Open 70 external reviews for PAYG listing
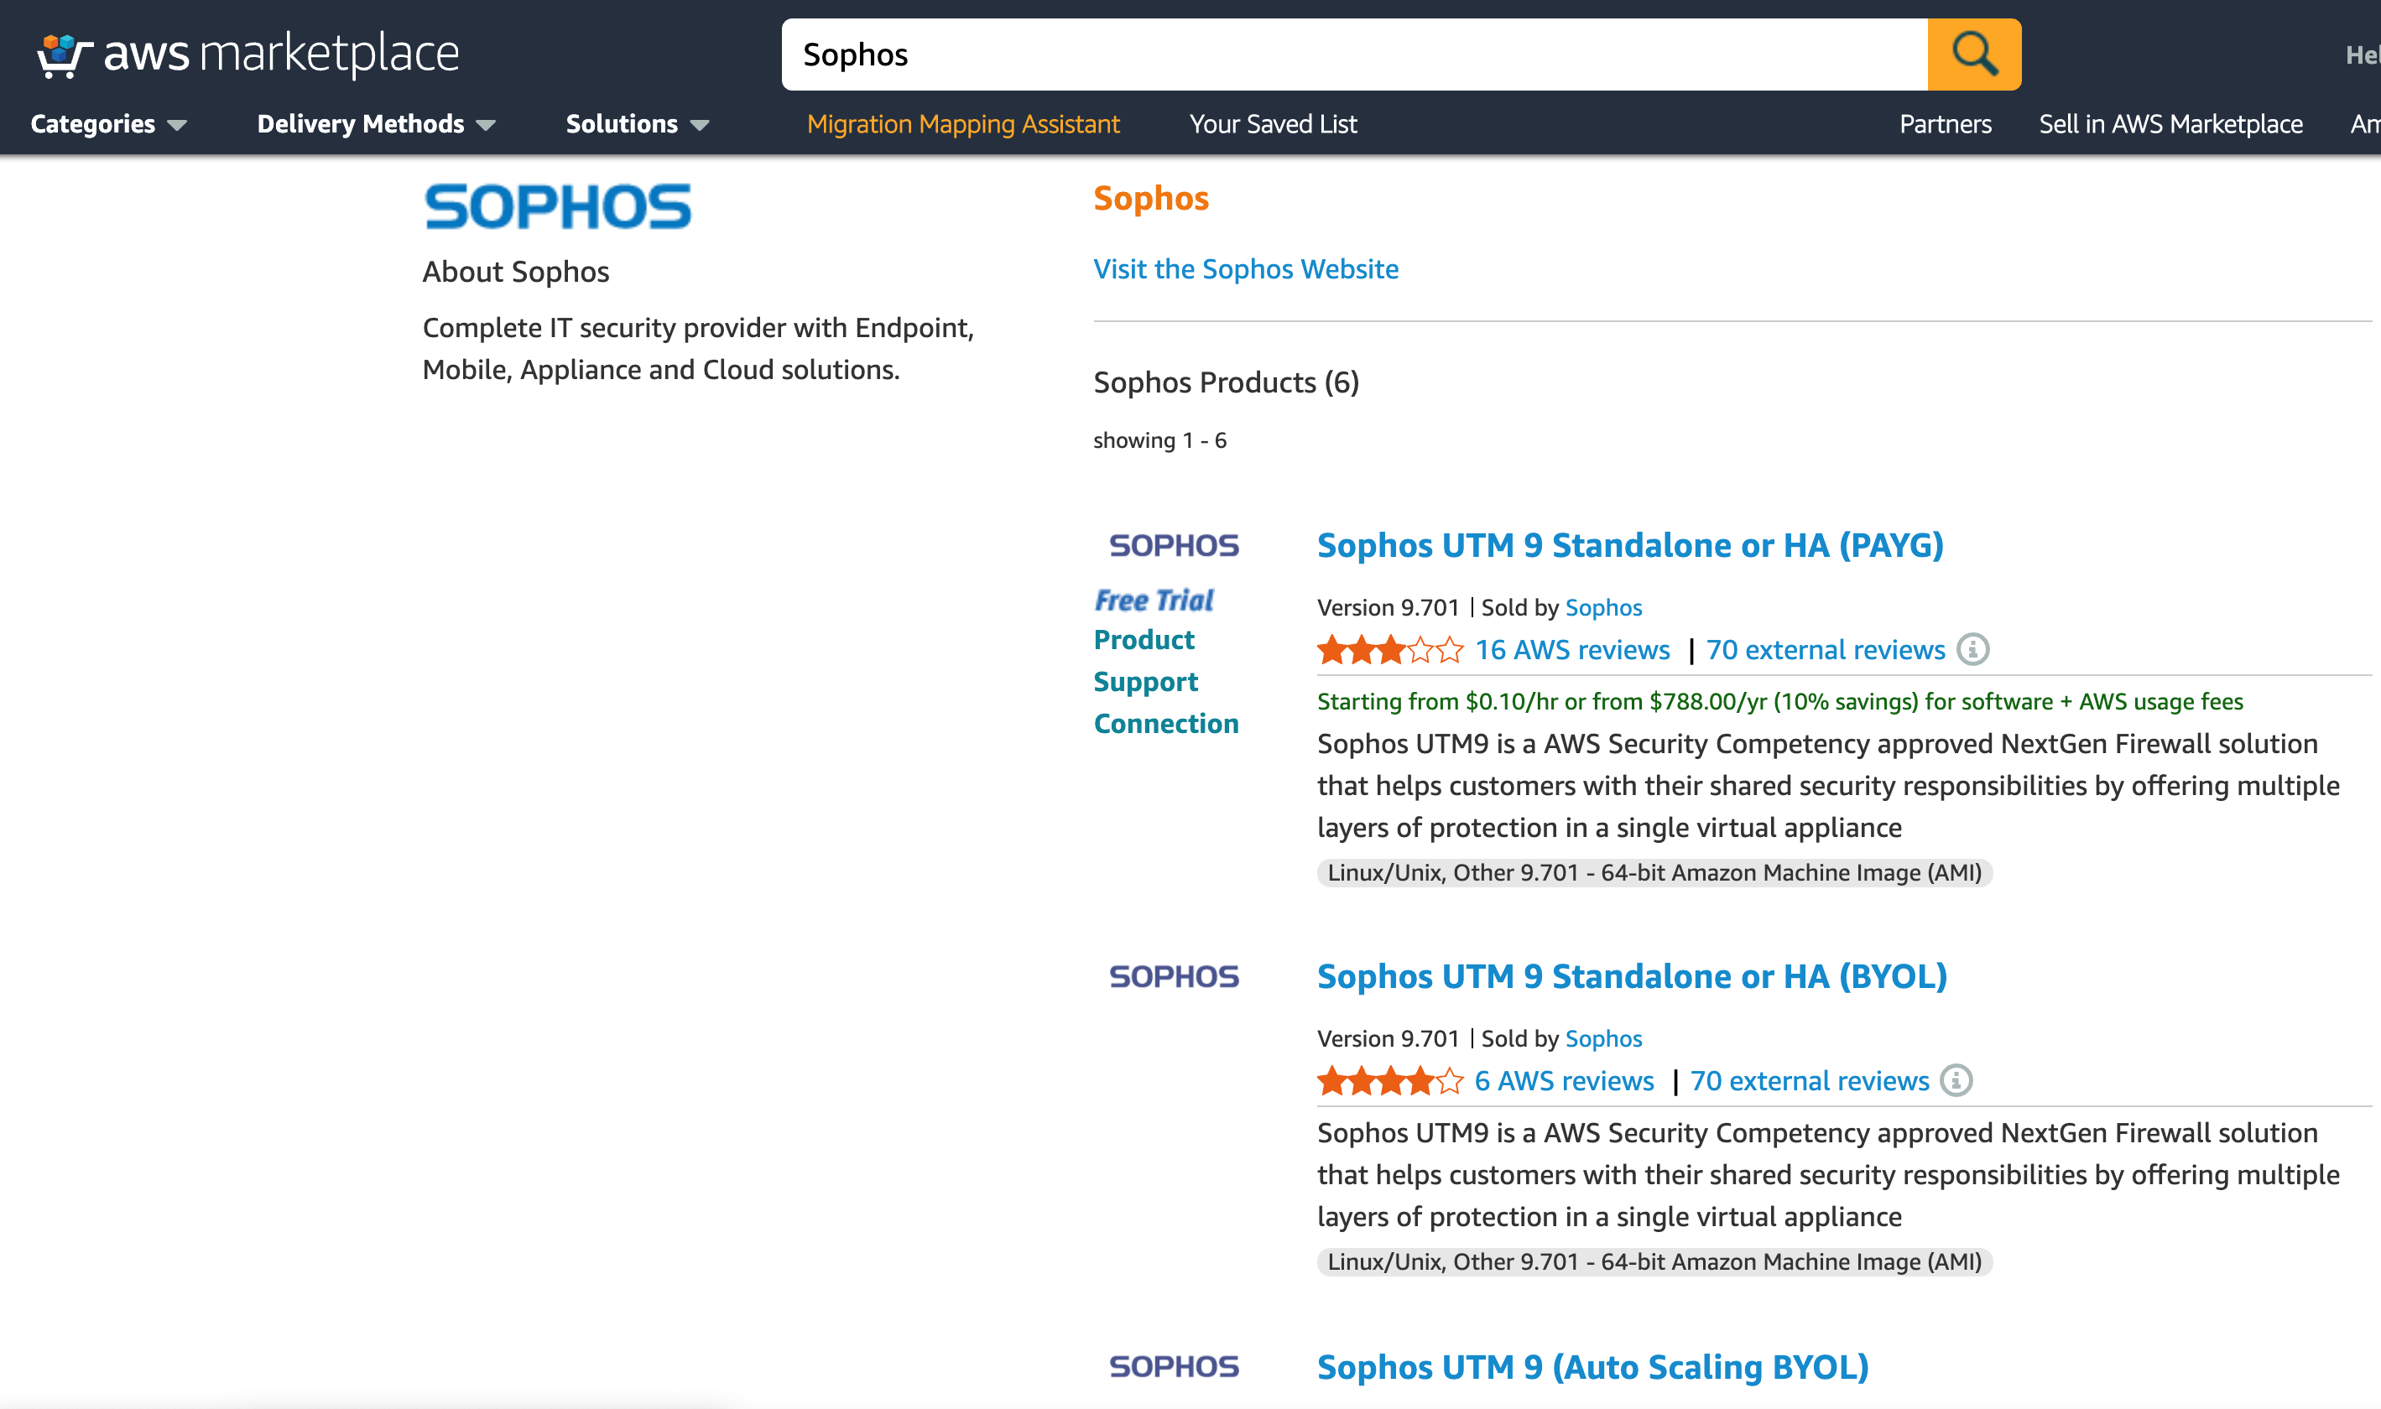This screenshot has width=2381, height=1409. click(1826, 650)
